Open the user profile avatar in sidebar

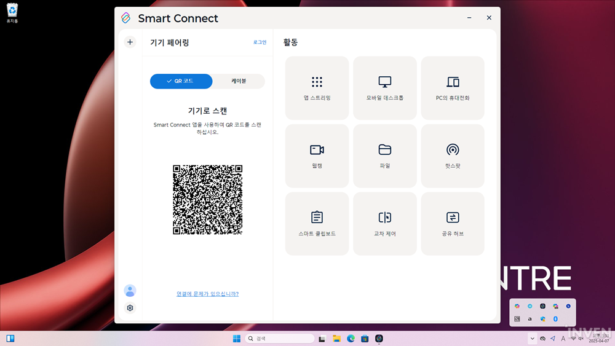tap(130, 291)
